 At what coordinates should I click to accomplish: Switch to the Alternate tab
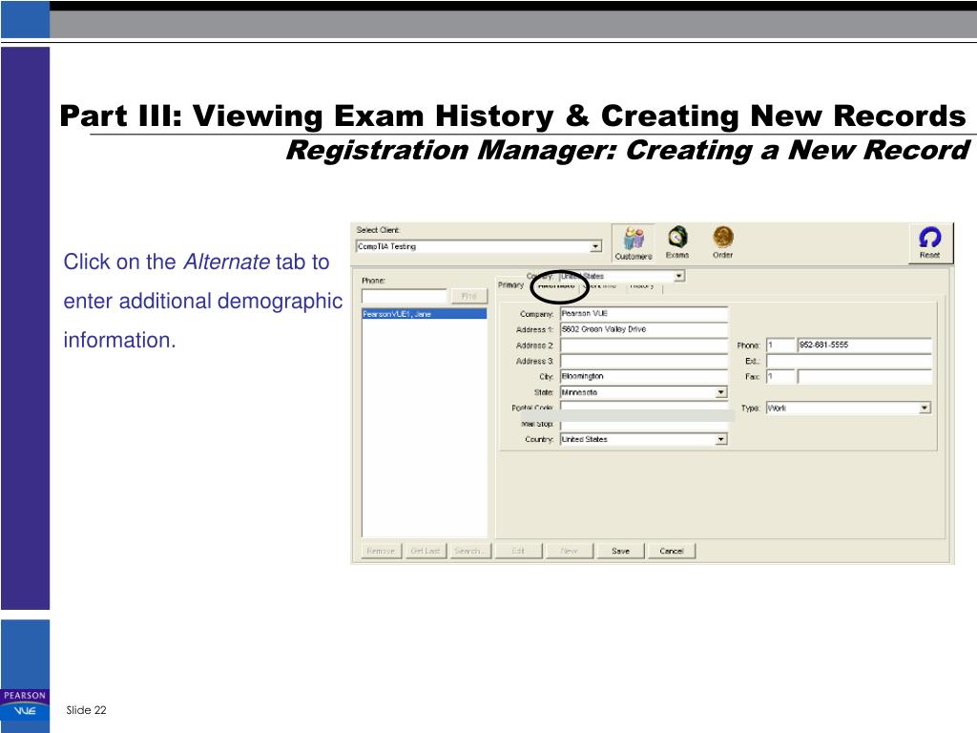(x=556, y=285)
